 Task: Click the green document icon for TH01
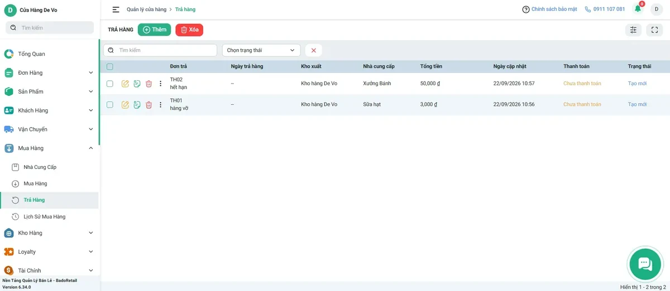point(137,105)
